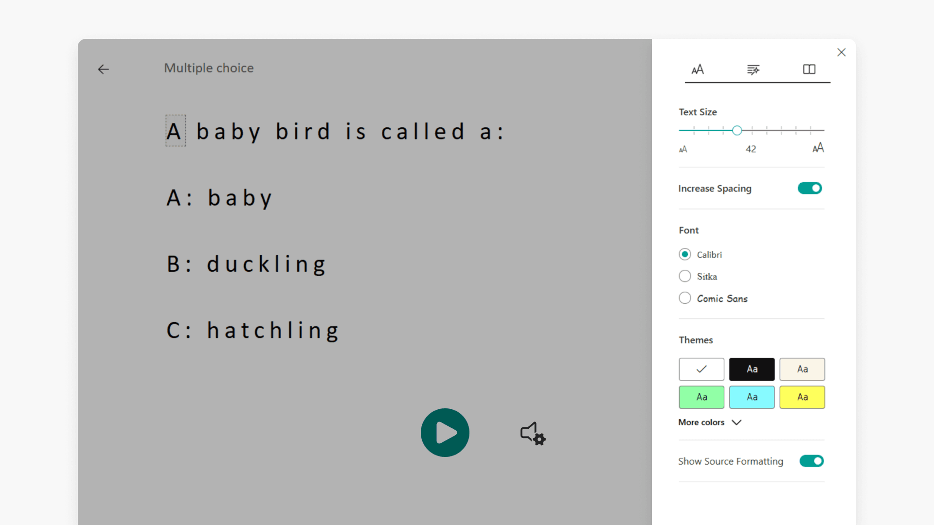Screen dimensions: 934x525
Task: Disable the Increase Spacing toggle
Action: click(x=809, y=188)
